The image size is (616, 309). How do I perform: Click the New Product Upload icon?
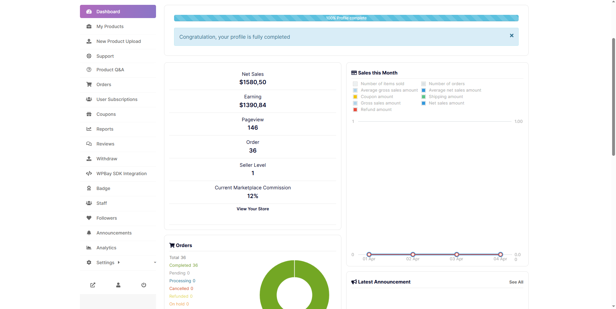pyautogui.click(x=89, y=41)
